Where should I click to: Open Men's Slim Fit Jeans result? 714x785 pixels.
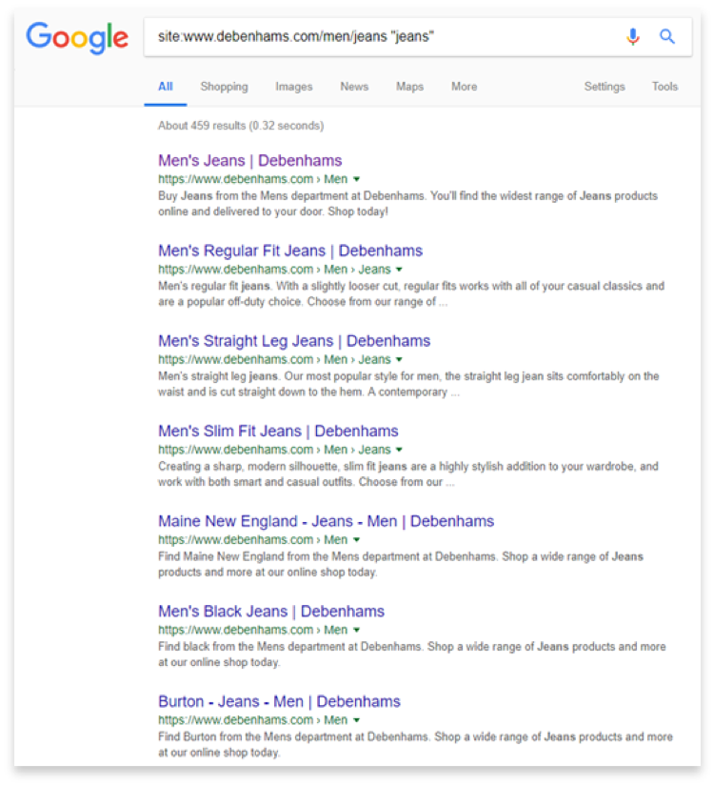pyautogui.click(x=278, y=431)
